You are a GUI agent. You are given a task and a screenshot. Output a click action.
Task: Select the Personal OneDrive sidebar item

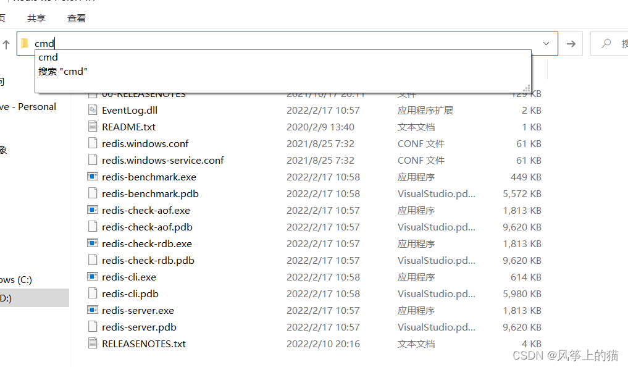click(x=28, y=107)
